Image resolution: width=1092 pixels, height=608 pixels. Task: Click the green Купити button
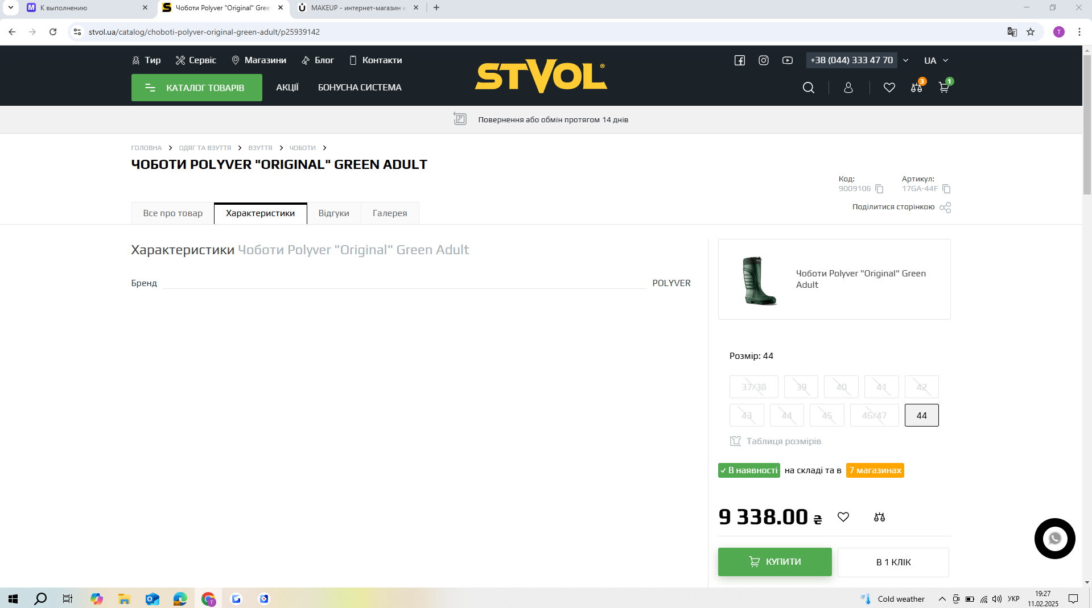pos(775,562)
